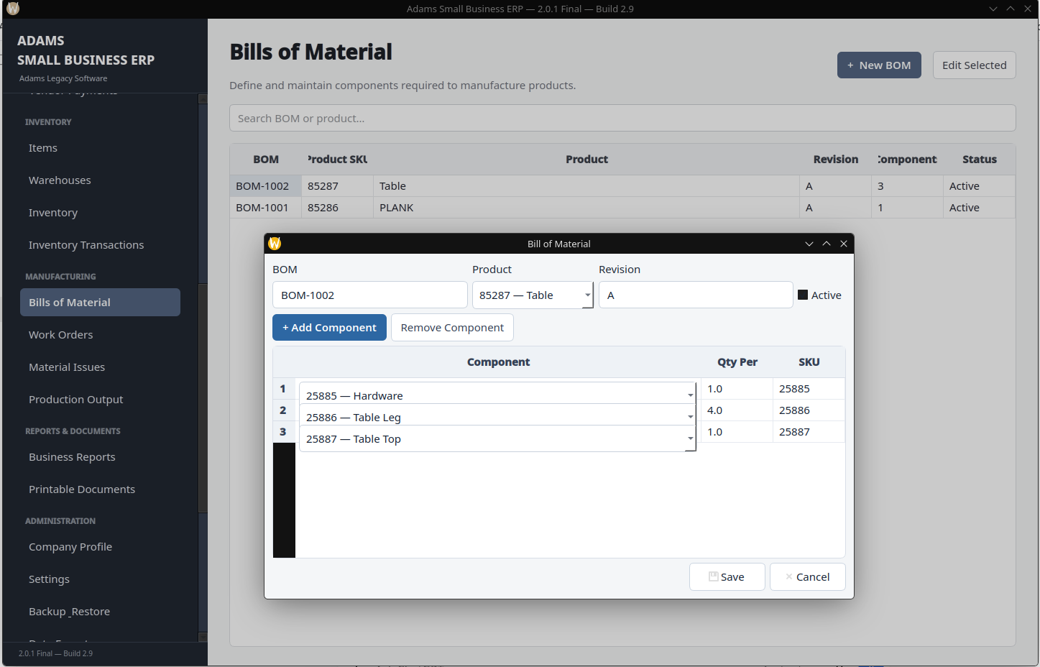The width and height of the screenshot is (1040, 667).
Task: Click product SKU cell 85287 in the main table
Action: [338, 186]
